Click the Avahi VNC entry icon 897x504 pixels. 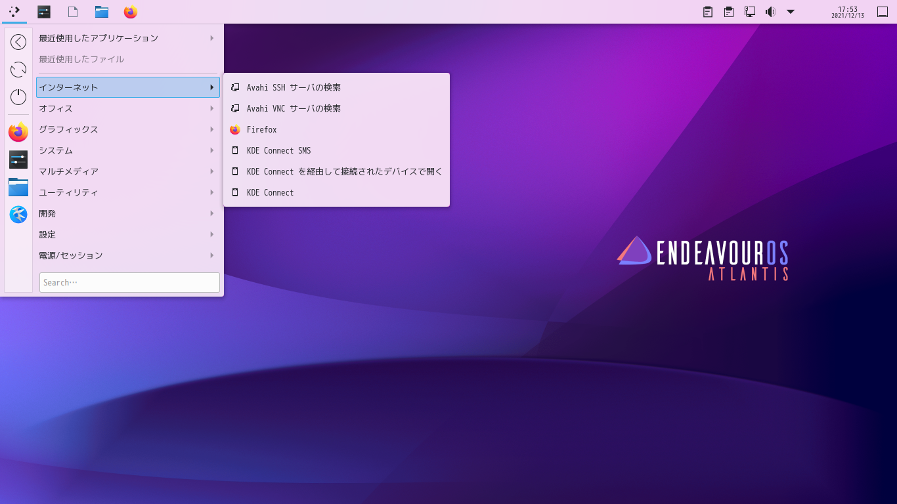(x=235, y=108)
